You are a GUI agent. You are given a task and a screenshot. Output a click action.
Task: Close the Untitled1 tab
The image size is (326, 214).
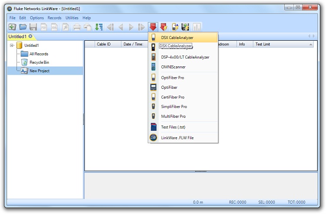[x=30, y=36]
